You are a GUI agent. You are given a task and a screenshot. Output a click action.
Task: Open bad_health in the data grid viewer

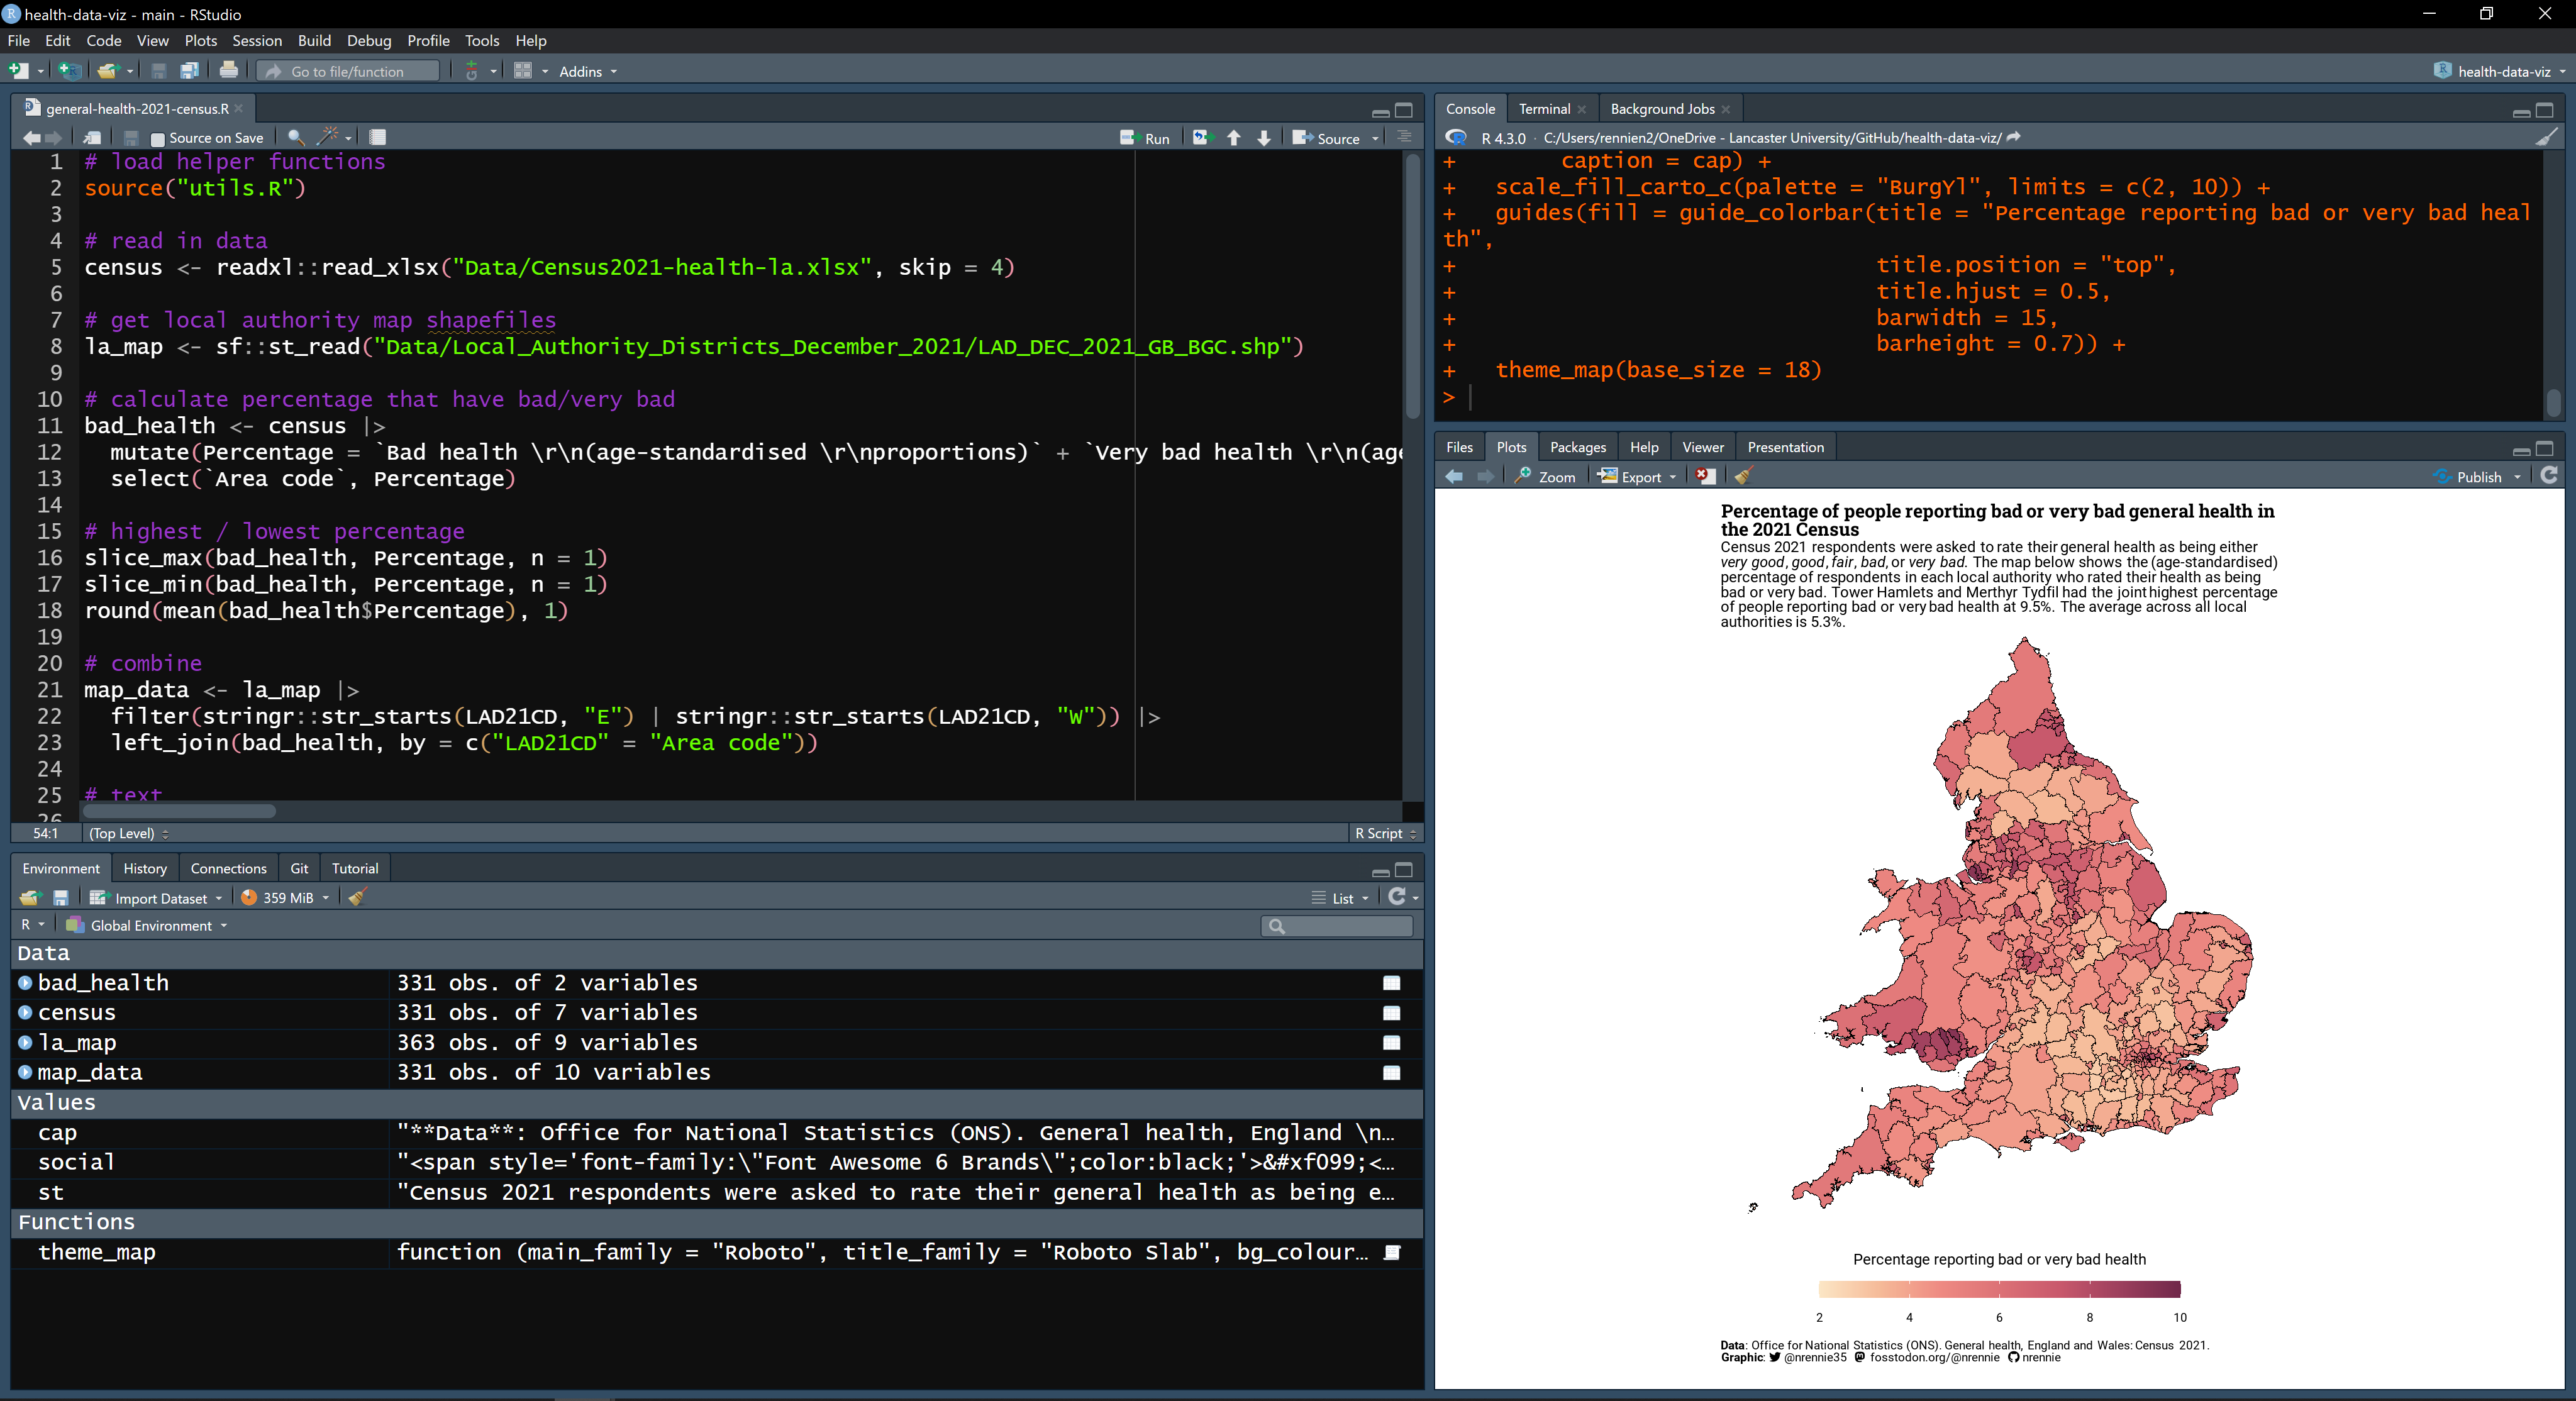pos(1391,983)
